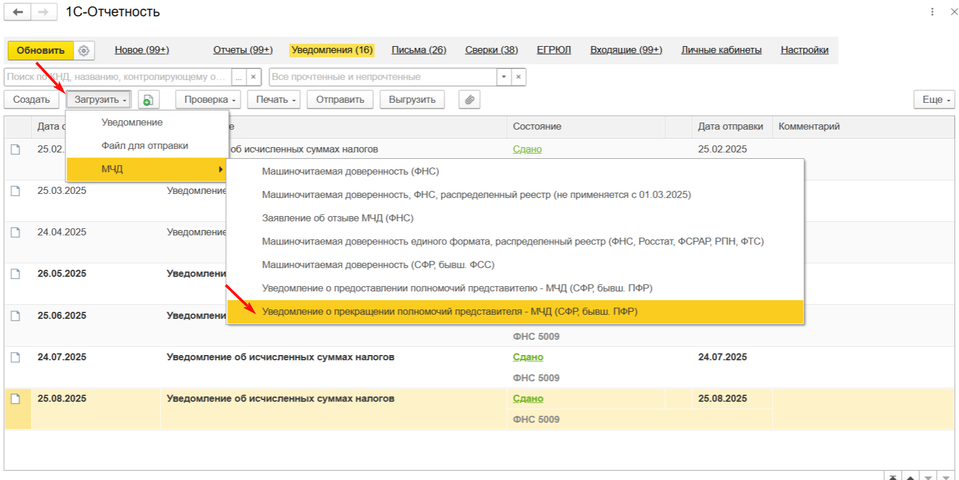
Task: Click the document icon in the 25.08.2025 row
Action: tap(16, 399)
